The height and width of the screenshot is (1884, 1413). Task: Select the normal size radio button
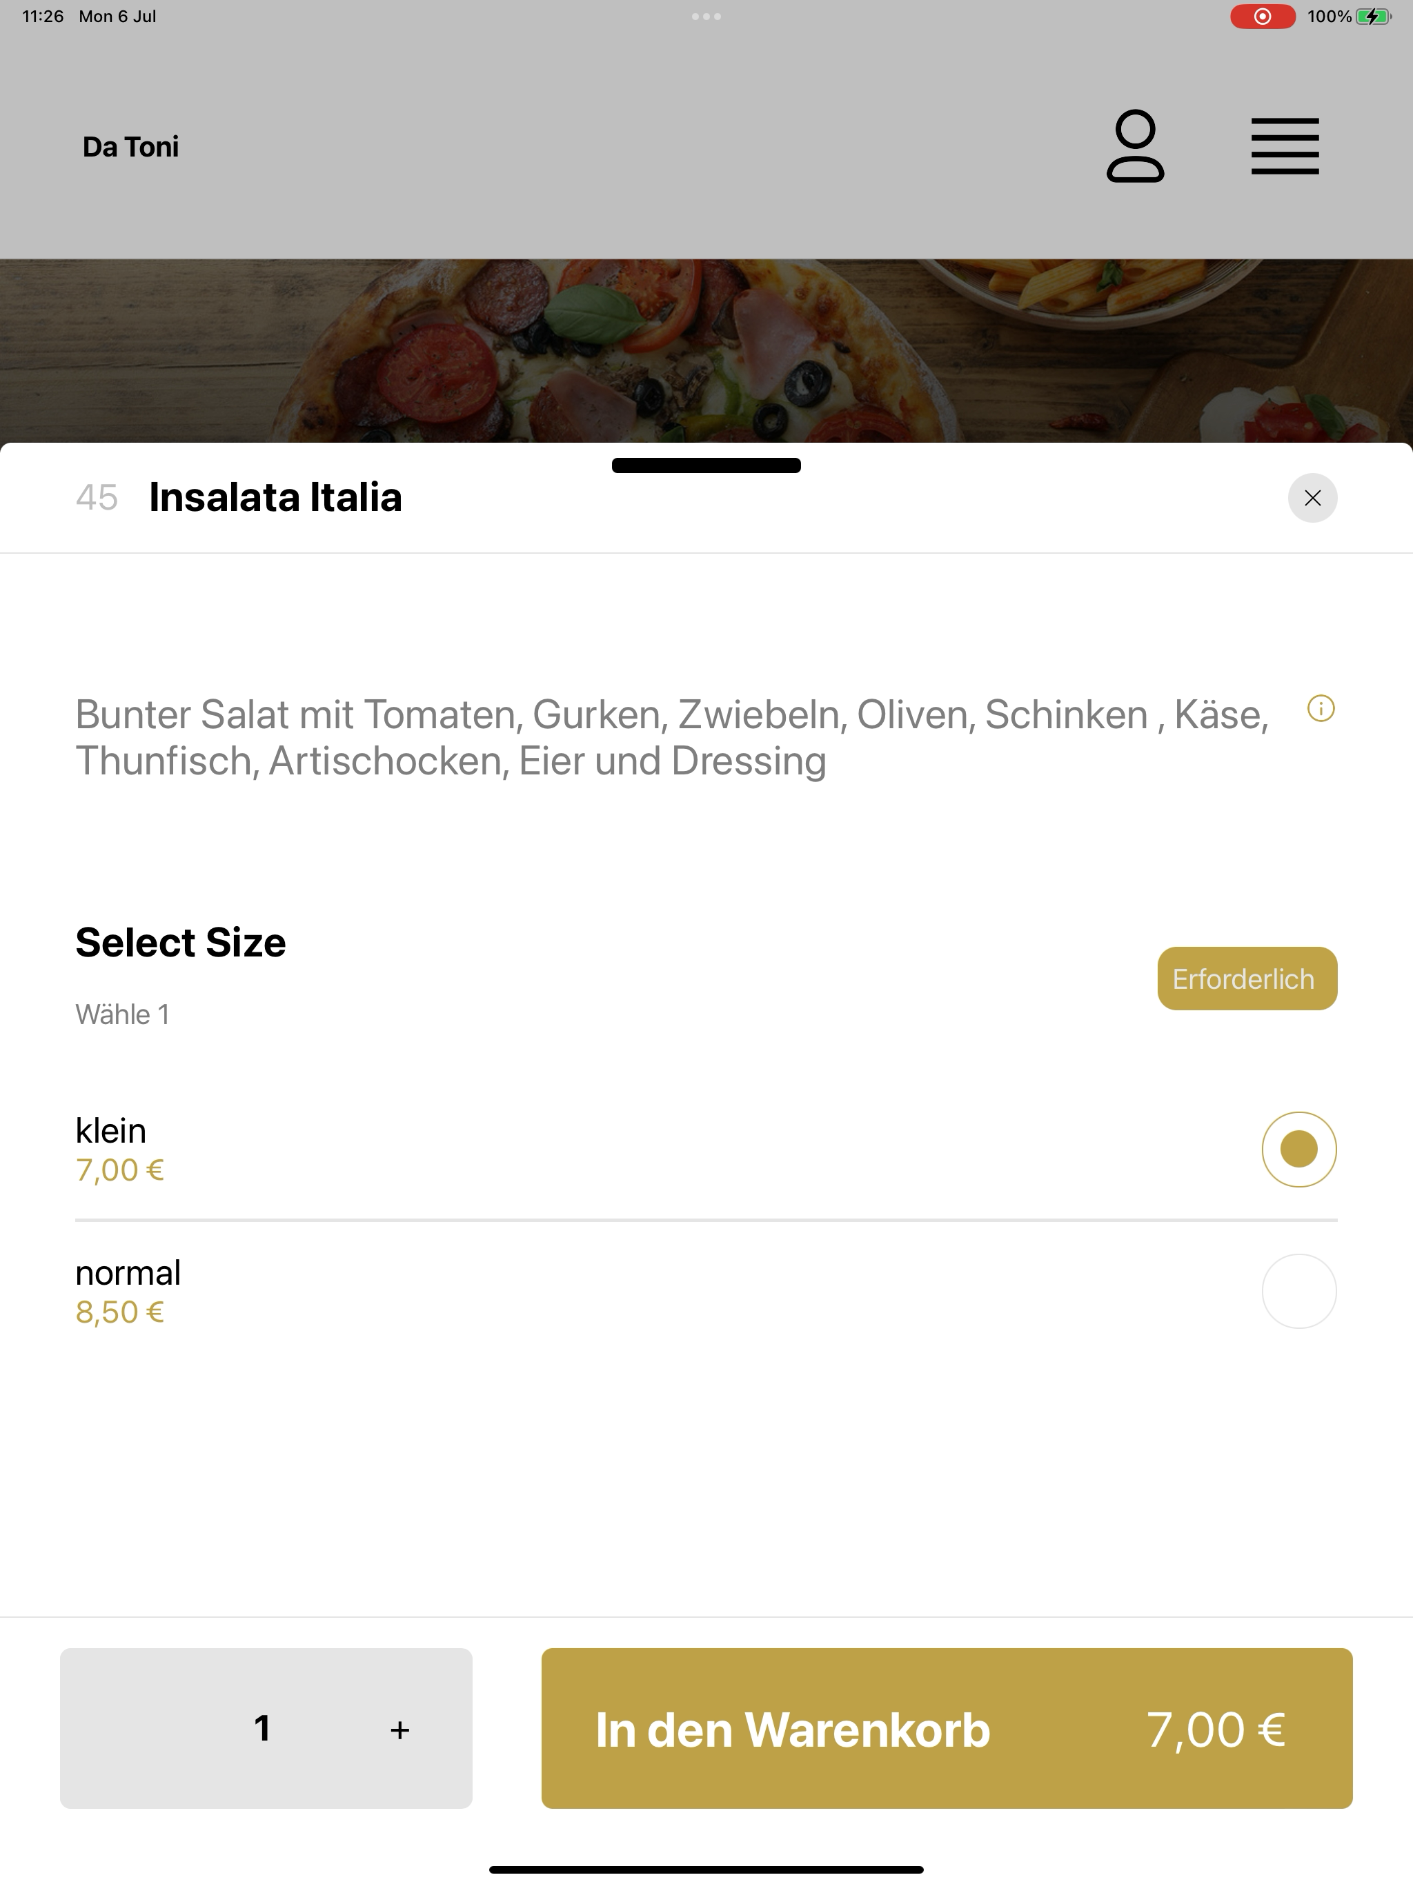[x=1298, y=1291]
